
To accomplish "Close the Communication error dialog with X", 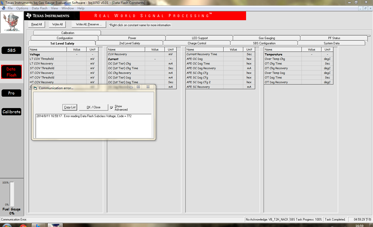I will point(148,87).
